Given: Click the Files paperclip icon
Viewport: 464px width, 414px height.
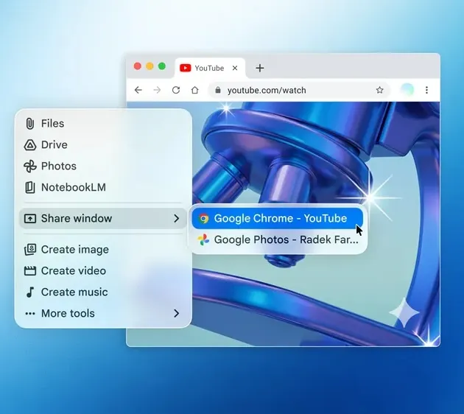Looking at the screenshot, I should coord(30,124).
